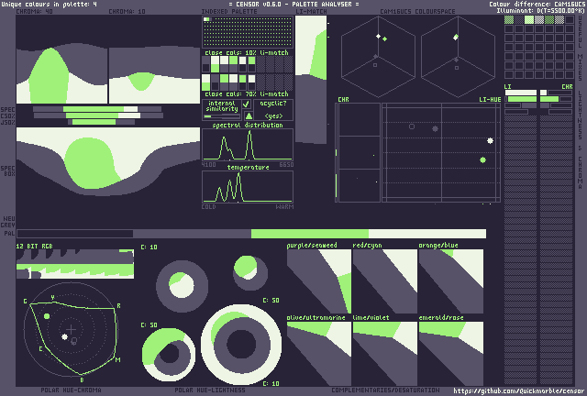The image size is (587, 396).
Task: Click the lower-left C: 50 hue-lightness disc
Action: [x=169, y=355]
